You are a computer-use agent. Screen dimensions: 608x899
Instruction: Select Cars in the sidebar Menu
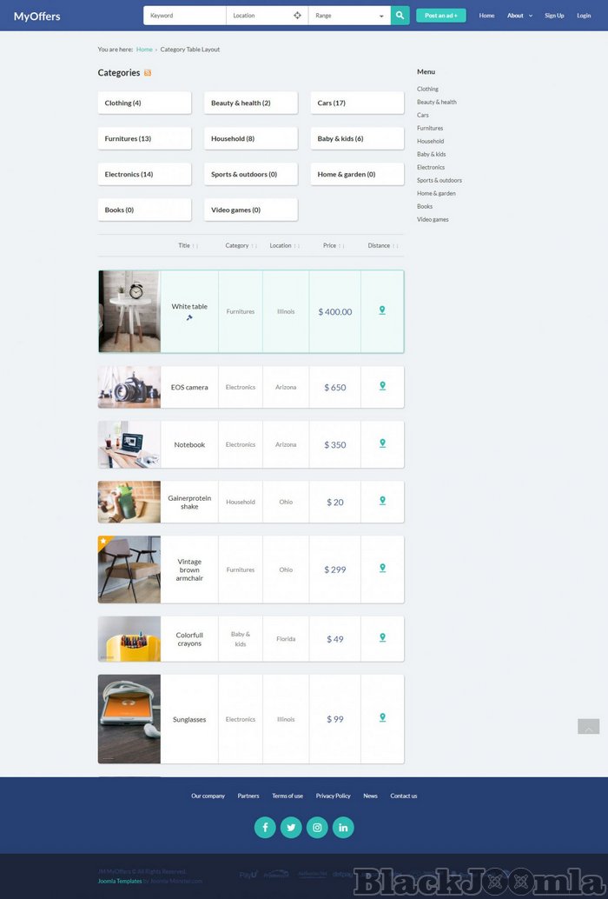point(423,115)
